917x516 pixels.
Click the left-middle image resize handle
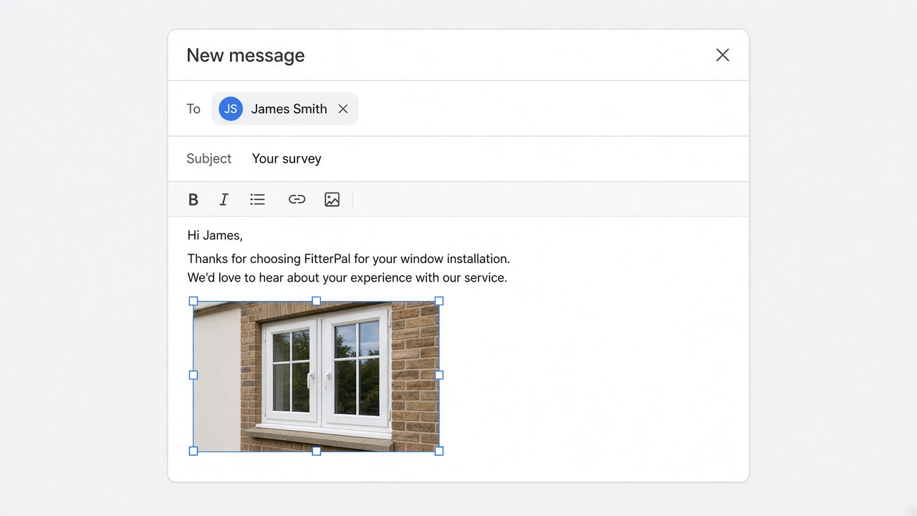pyautogui.click(x=193, y=375)
